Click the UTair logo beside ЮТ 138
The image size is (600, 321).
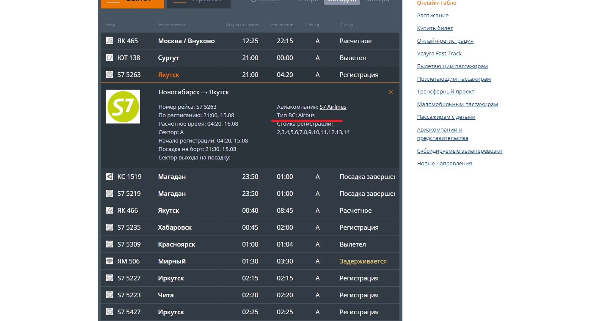click(110, 58)
